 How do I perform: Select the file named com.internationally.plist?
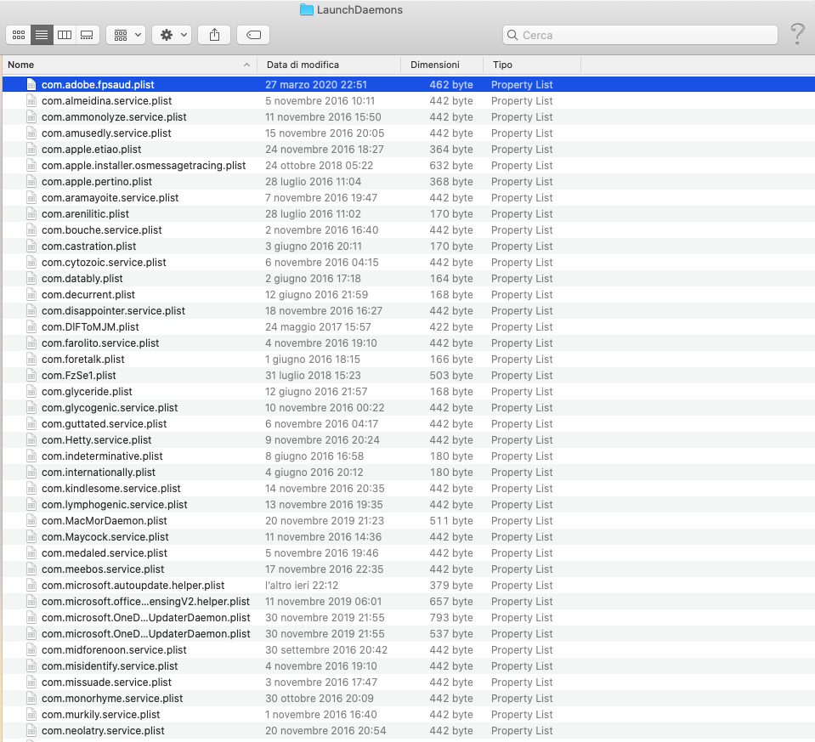(x=99, y=472)
